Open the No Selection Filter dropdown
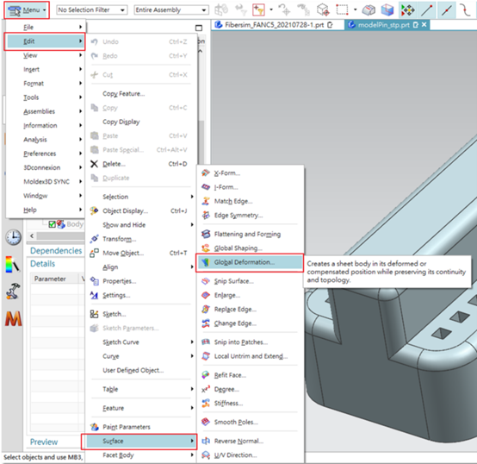The width and height of the screenshot is (477, 464). [91, 10]
